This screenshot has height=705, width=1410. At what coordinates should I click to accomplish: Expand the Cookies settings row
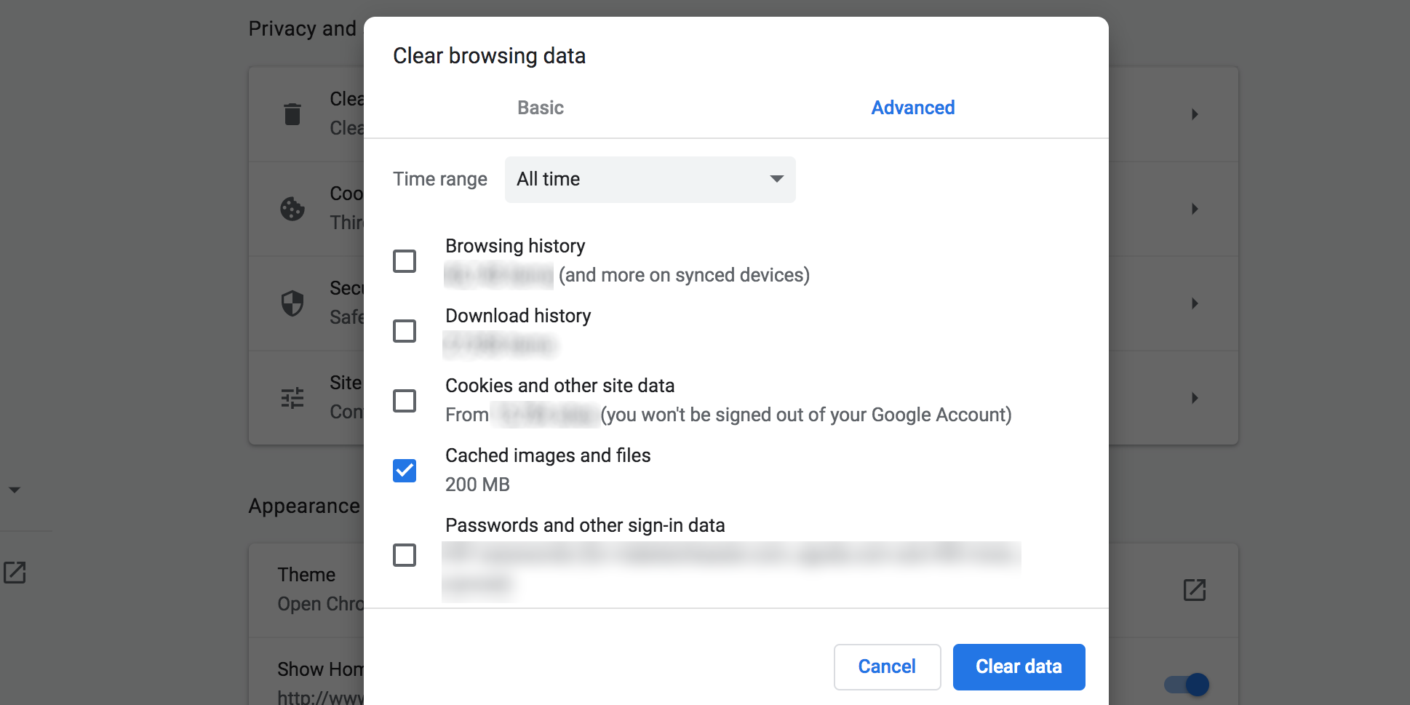1195,208
